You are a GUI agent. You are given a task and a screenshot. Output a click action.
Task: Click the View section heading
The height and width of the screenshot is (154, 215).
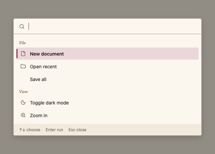24,91
